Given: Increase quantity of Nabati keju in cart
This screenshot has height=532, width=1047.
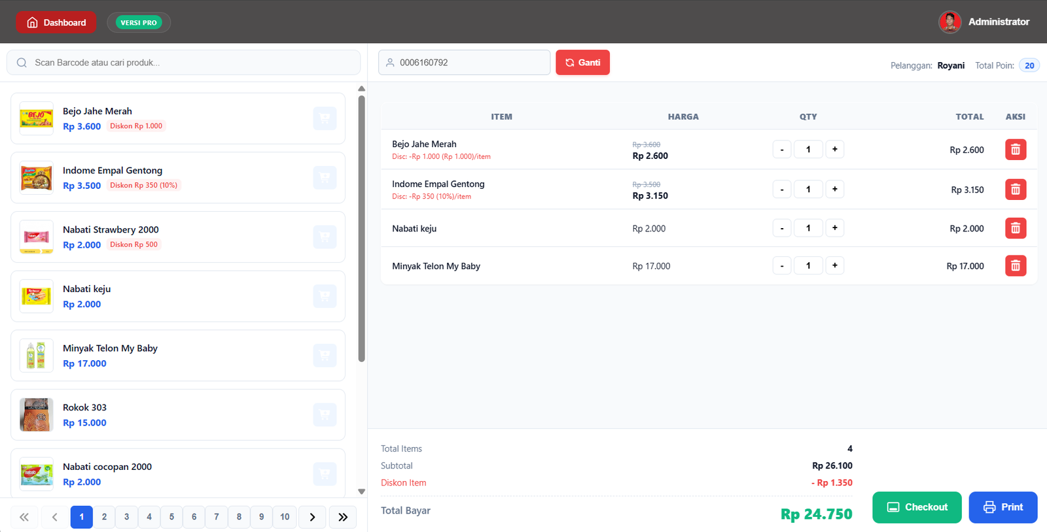Looking at the screenshot, I should (835, 228).
